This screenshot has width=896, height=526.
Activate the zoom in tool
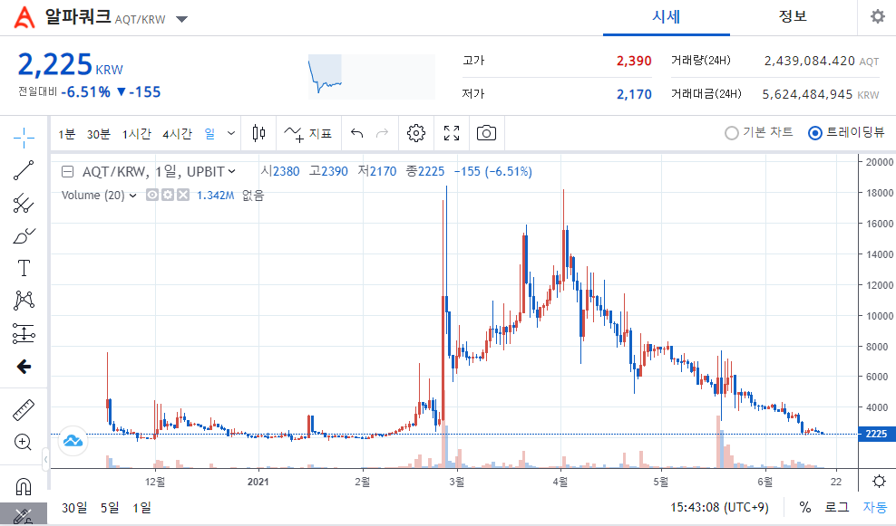(x=24, y=442)
